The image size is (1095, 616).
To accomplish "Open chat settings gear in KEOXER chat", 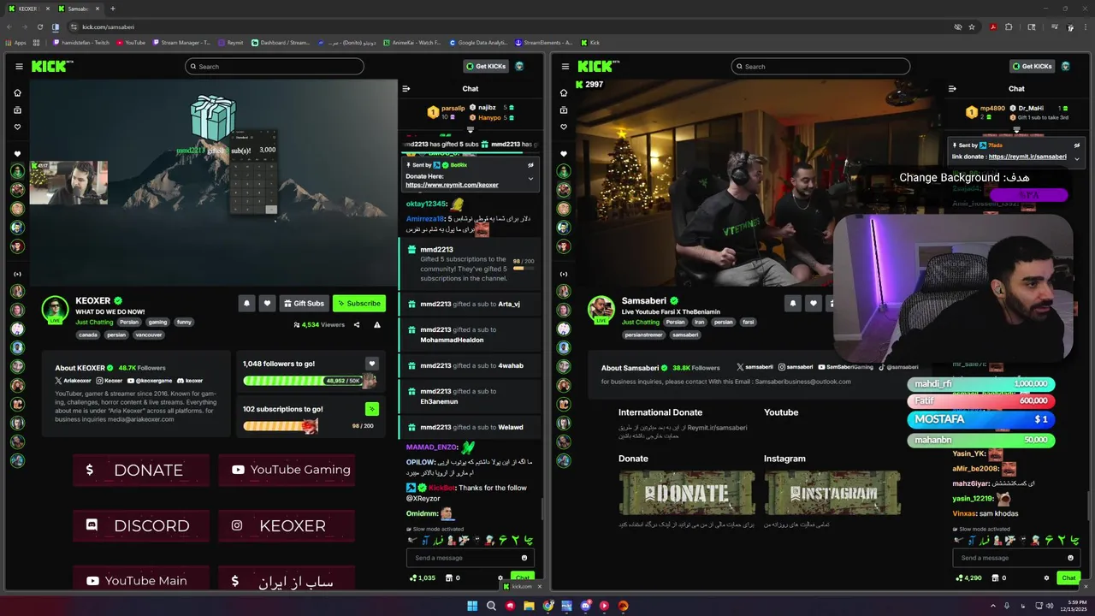I will pyautogui.click(x=500, y=577).
